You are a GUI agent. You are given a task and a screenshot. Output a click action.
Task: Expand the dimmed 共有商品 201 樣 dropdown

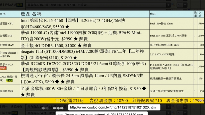[99, 107]
